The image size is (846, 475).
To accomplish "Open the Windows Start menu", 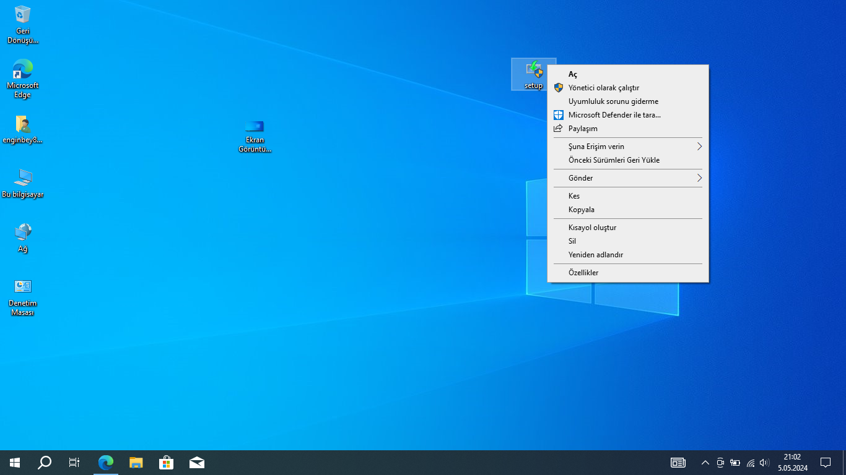I will coord(15,463).
